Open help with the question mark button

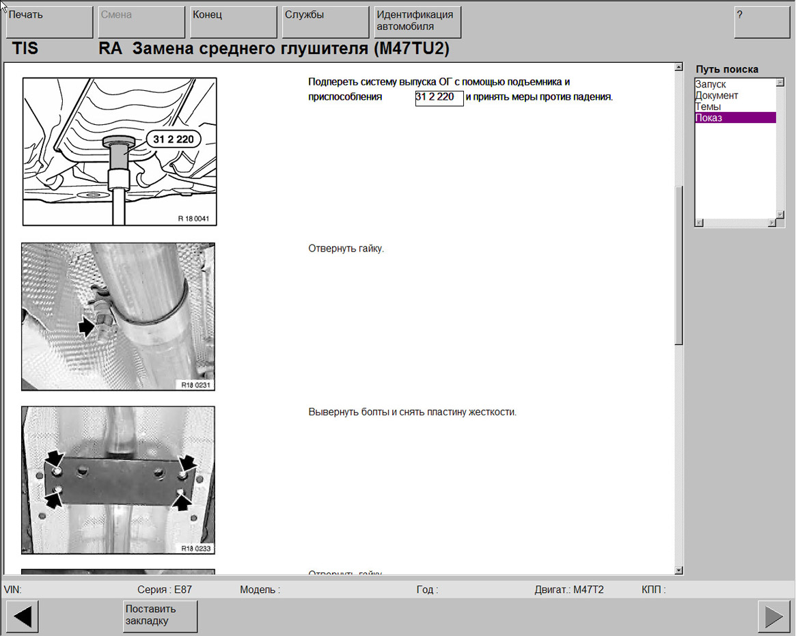pos(761,23)
